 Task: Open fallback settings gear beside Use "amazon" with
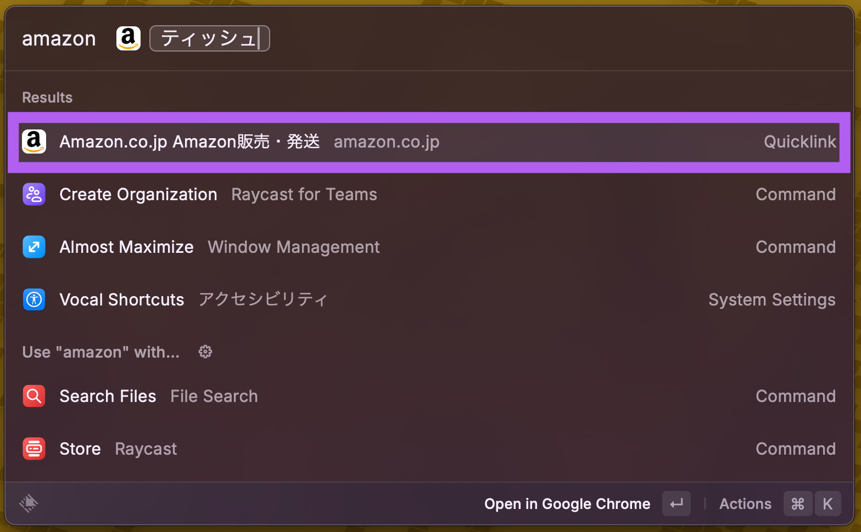click(x=205, y=352)
